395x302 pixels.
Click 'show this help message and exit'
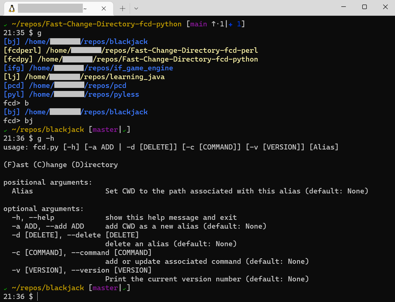(x=171, y=217)
